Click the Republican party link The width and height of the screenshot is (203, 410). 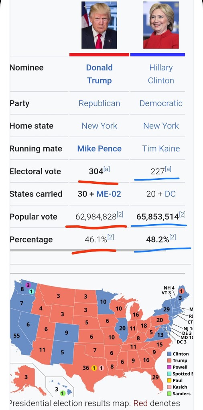[99, 103]
